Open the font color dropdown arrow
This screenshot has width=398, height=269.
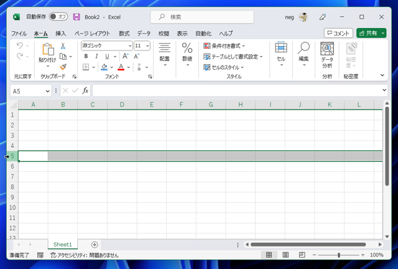click(129, 67)
